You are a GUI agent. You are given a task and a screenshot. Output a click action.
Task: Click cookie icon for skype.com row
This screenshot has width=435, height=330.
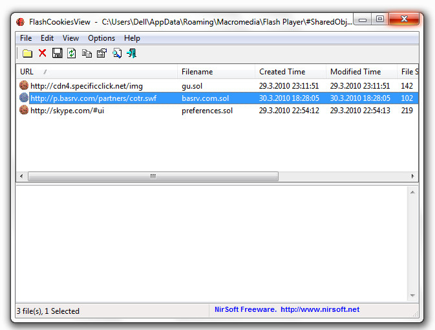24,110
